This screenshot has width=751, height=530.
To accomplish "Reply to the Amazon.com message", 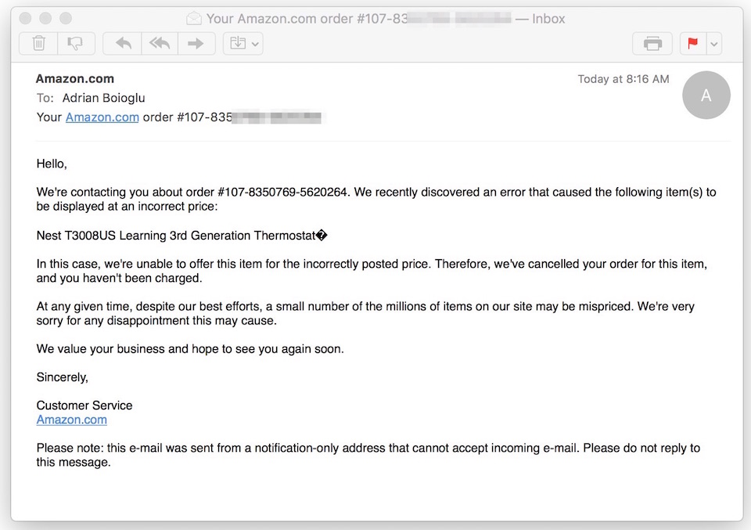I will pyautogui.click(x=123, y=44).
